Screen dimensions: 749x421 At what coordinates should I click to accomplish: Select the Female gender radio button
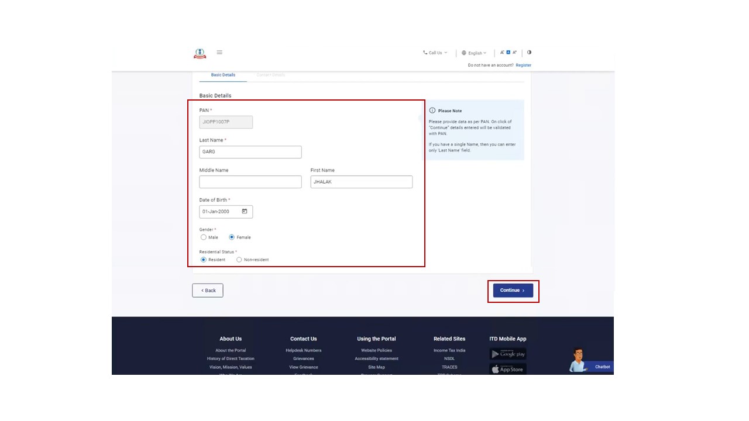232,237
